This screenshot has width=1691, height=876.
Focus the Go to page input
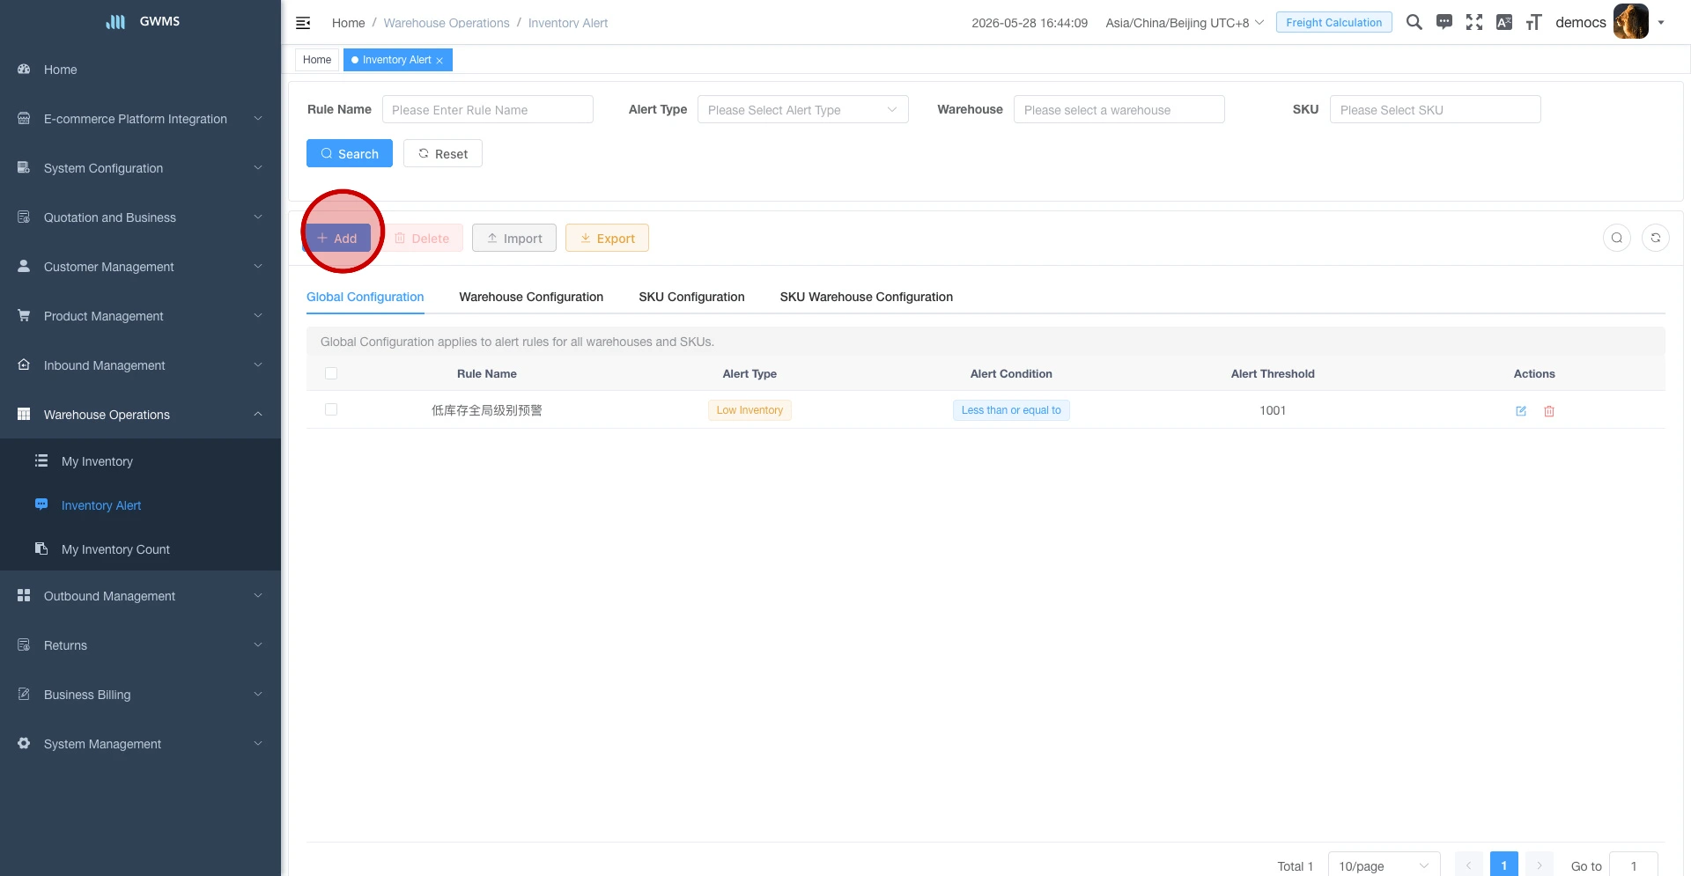click(x=1634, y=866)
